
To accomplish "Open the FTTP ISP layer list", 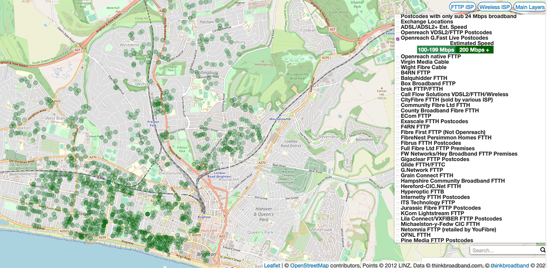I will 463,7.
